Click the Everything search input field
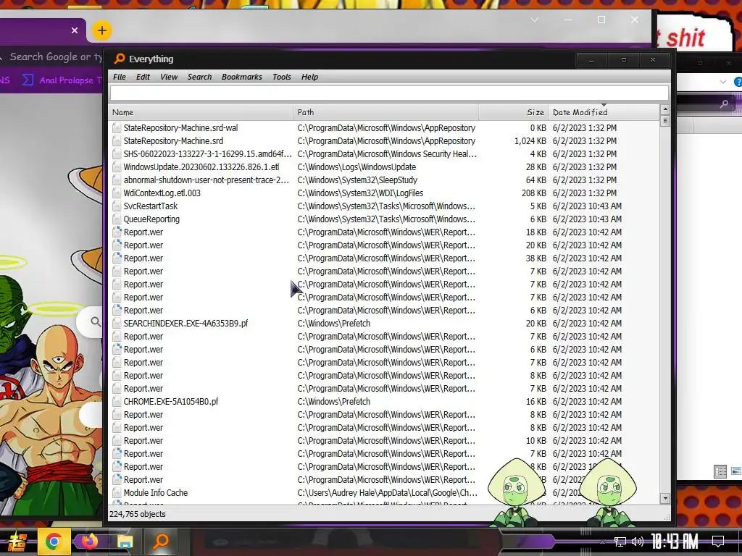 click(x=389, y=93)
